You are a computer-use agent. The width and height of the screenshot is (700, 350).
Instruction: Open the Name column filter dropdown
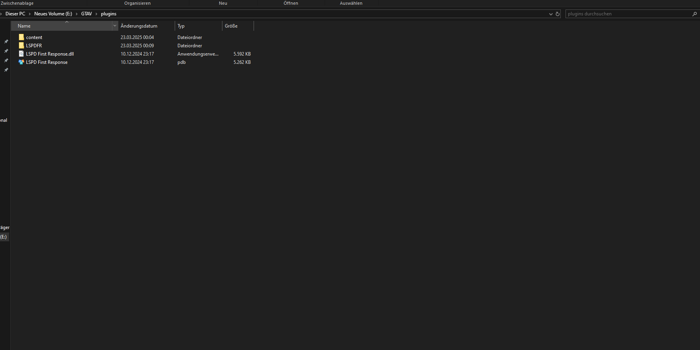pos(115,26)
